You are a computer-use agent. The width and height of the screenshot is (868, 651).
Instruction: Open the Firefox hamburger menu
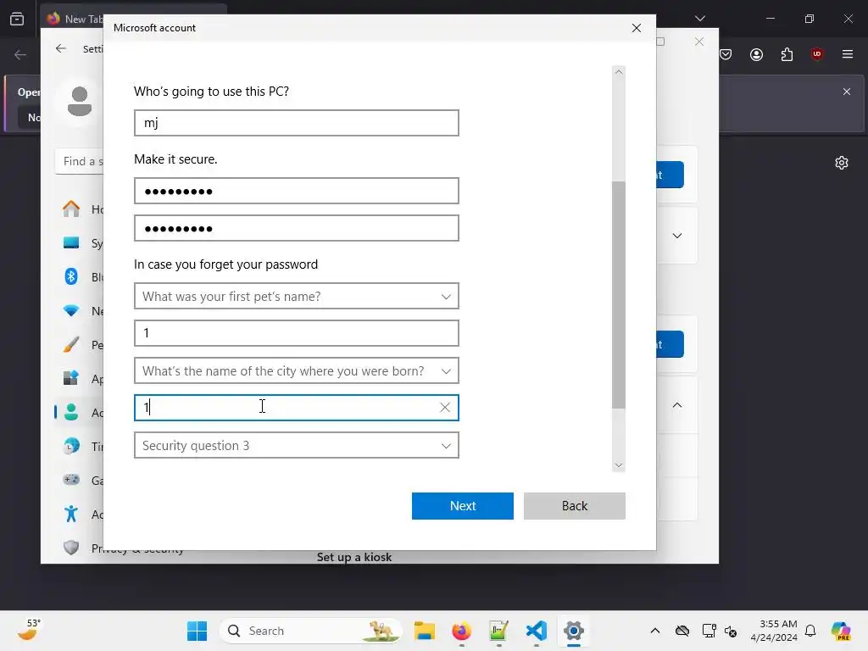[x=847, y=53]
